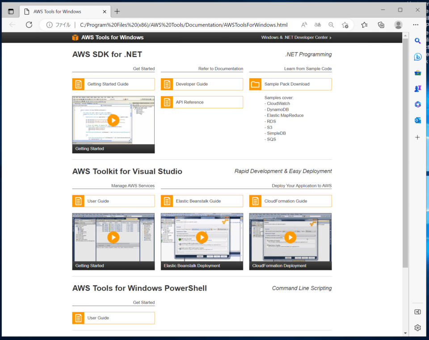
Task: Refresh the current page
Action: click(29, 25)
